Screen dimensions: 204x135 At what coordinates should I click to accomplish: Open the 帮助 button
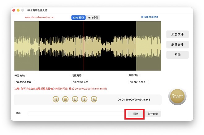tap(177, 55)
